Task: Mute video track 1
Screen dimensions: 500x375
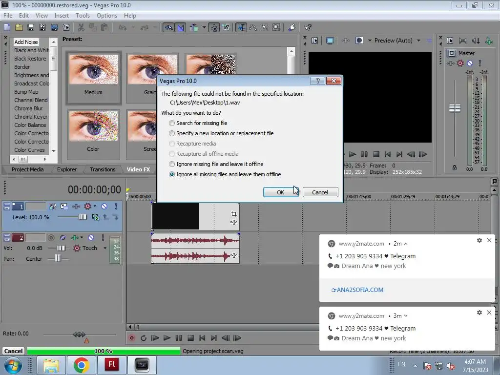Action: click(x=104, y=207)
